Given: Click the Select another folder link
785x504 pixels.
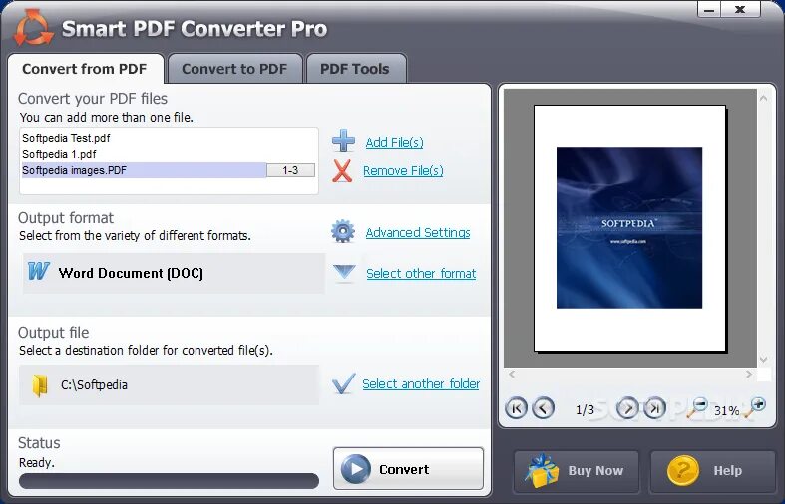Looking at the screenshot, I should tap(421, 384).
